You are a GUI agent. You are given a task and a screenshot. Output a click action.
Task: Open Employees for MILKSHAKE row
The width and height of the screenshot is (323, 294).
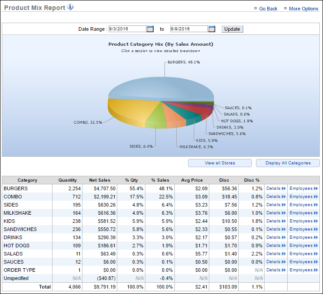tap(304, 213)
